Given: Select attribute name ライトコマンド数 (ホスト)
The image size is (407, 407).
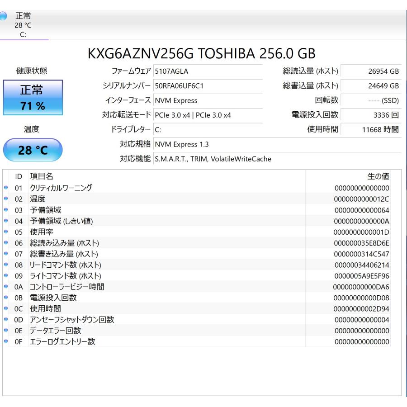Looking at the screenshot, I should pos(66,276).
